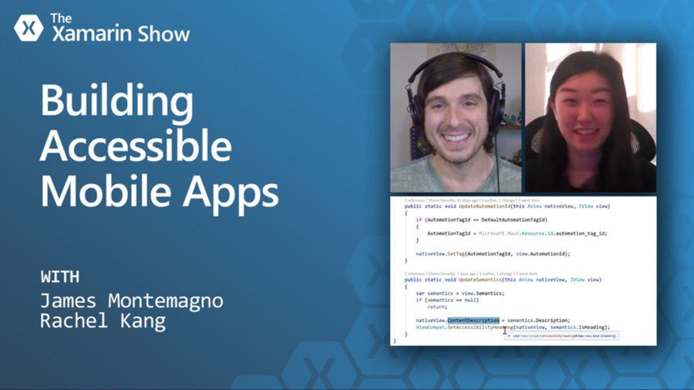Viewport: 694px width, 390px height.
Task: Click the nativeView.SetTag code line
Action: tap(493, 254)
